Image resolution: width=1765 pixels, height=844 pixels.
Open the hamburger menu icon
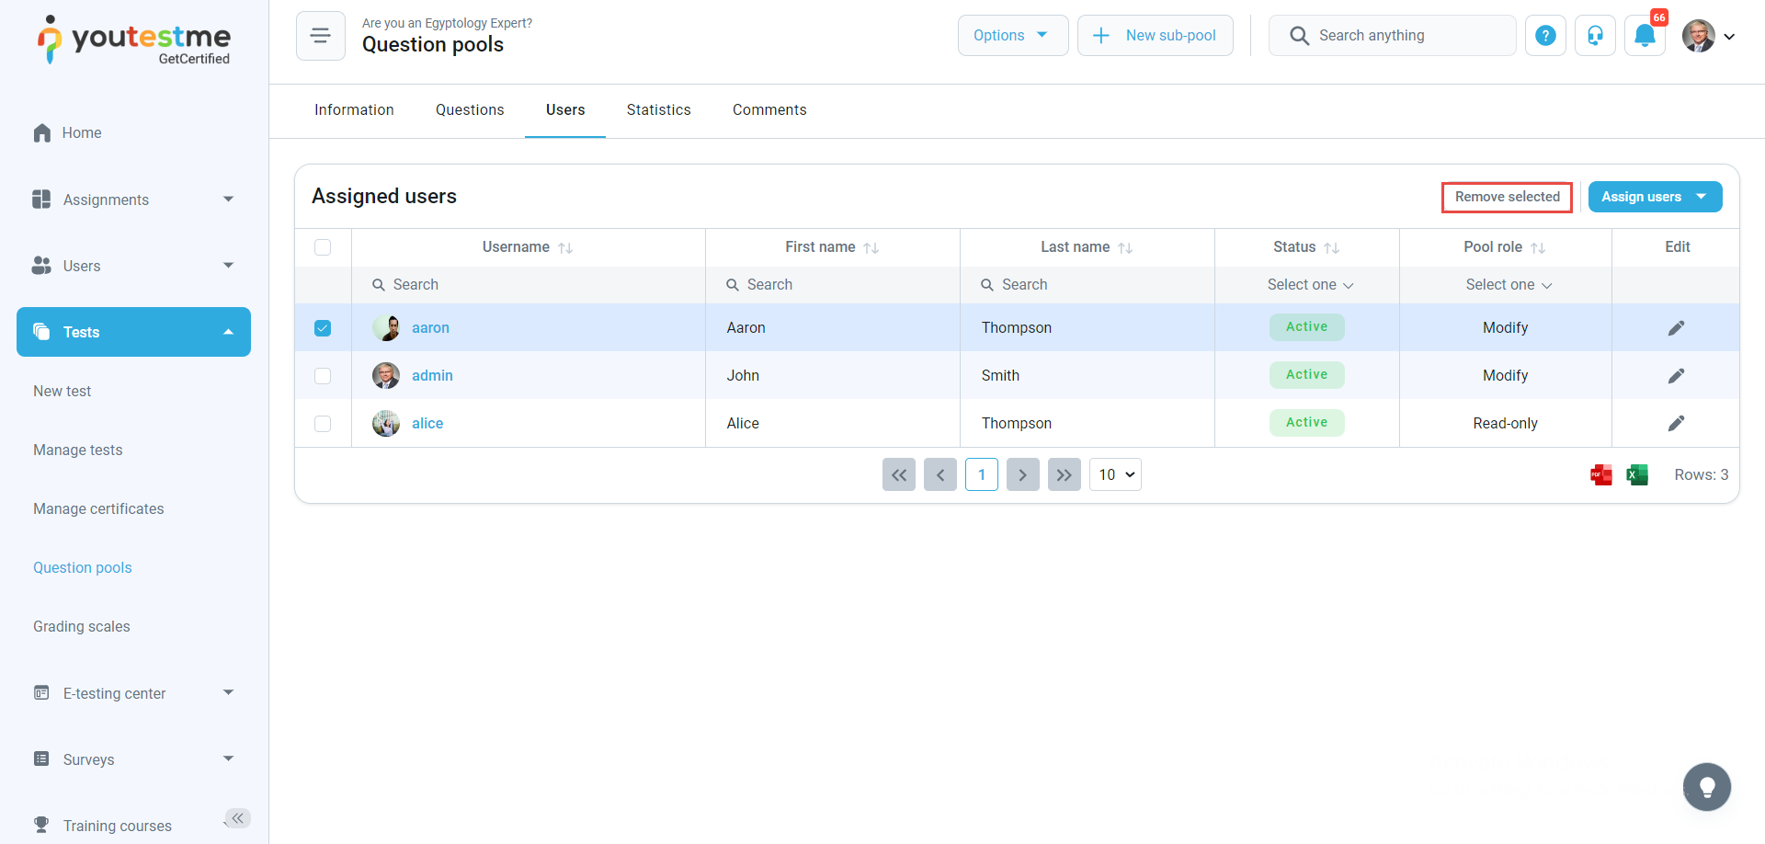pos(320,36)
